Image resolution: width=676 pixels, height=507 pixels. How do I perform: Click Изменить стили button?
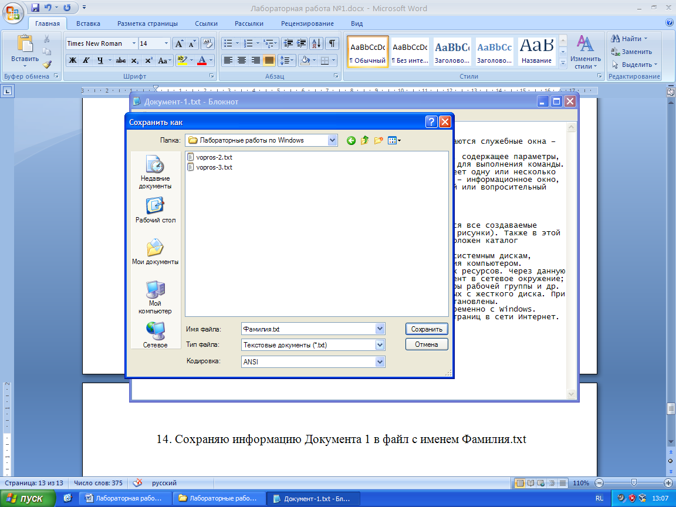[x=585, y=52]
